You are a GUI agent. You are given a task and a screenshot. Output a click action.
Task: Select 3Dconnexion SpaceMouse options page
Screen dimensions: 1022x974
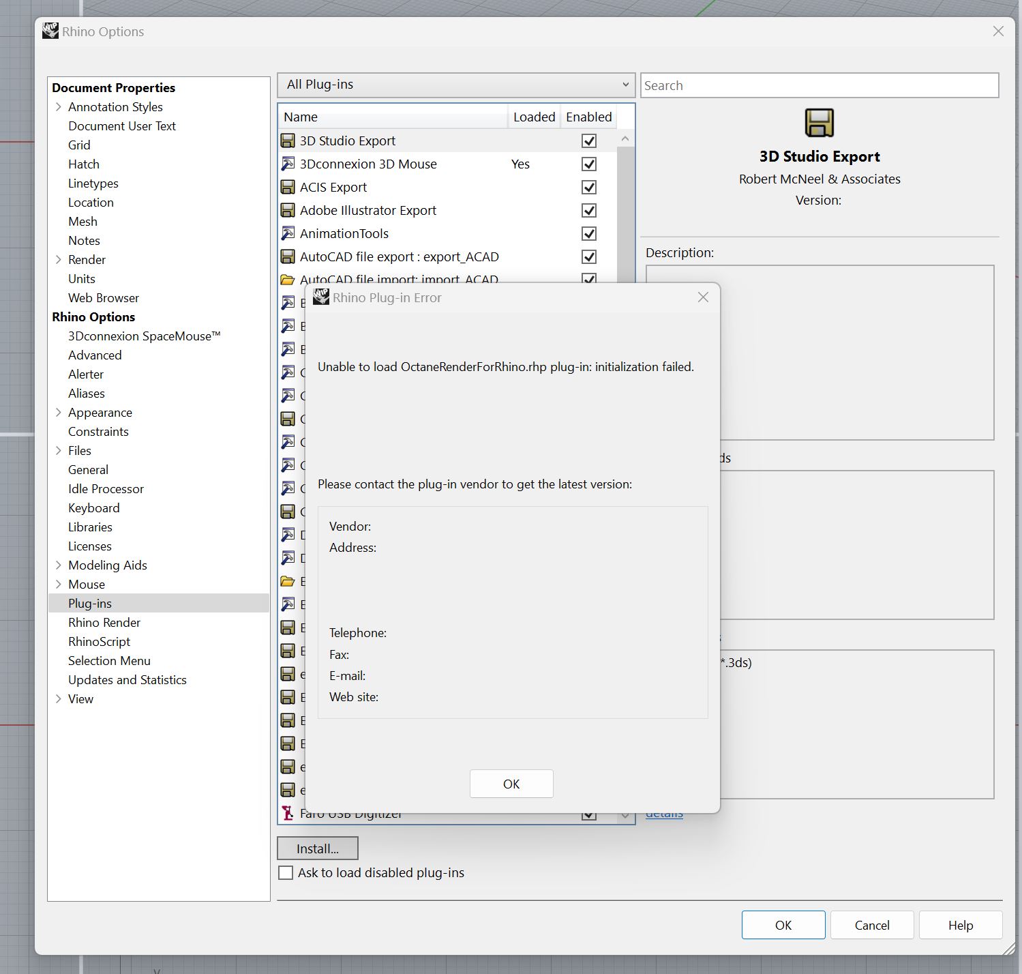coord(145,336)
